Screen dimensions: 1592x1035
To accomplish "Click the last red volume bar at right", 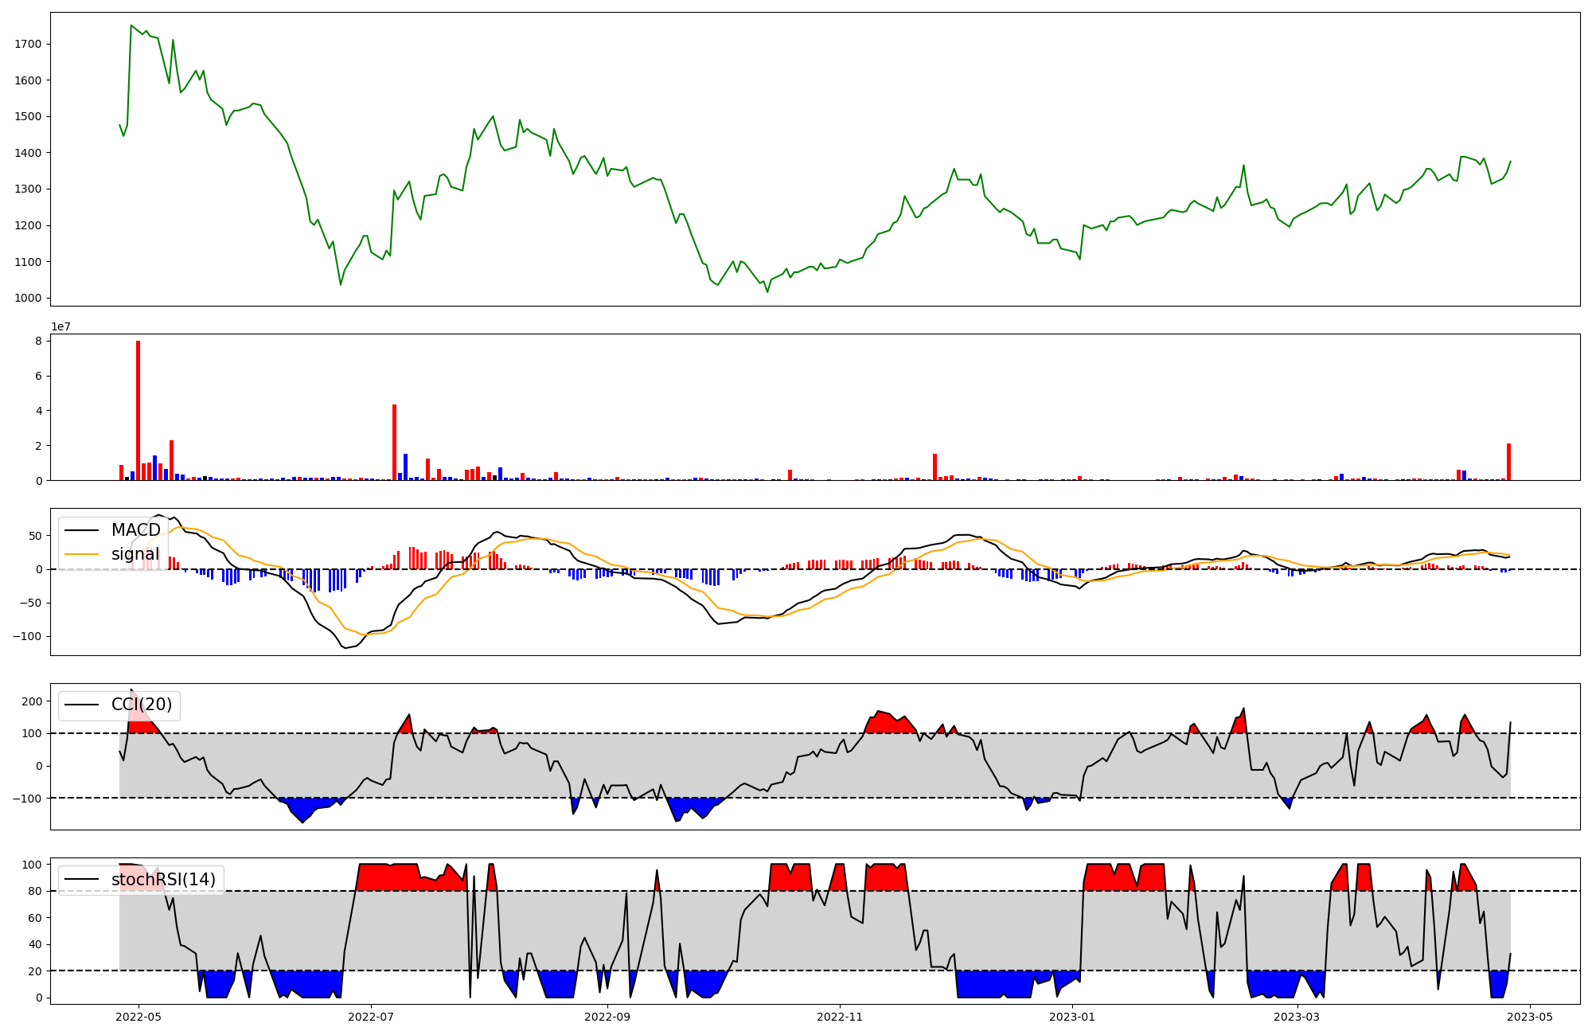I will coord(1508,462).
